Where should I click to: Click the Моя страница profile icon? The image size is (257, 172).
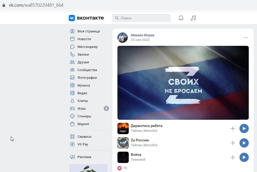click(x=72, y=31)
